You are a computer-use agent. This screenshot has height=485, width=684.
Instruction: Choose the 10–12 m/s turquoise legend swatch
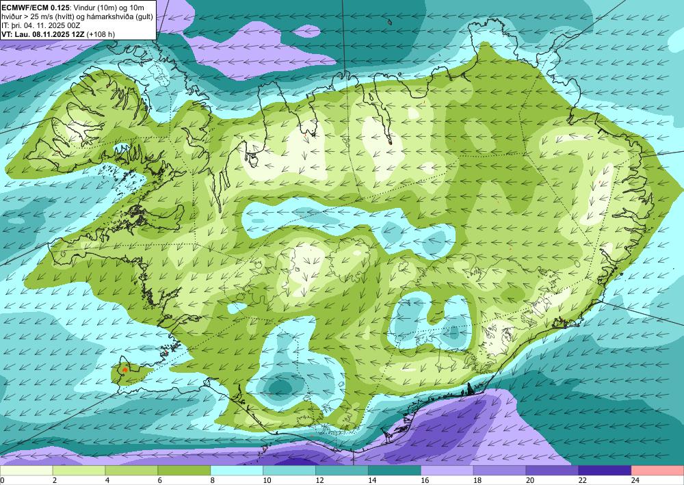(x=289, y=471)
